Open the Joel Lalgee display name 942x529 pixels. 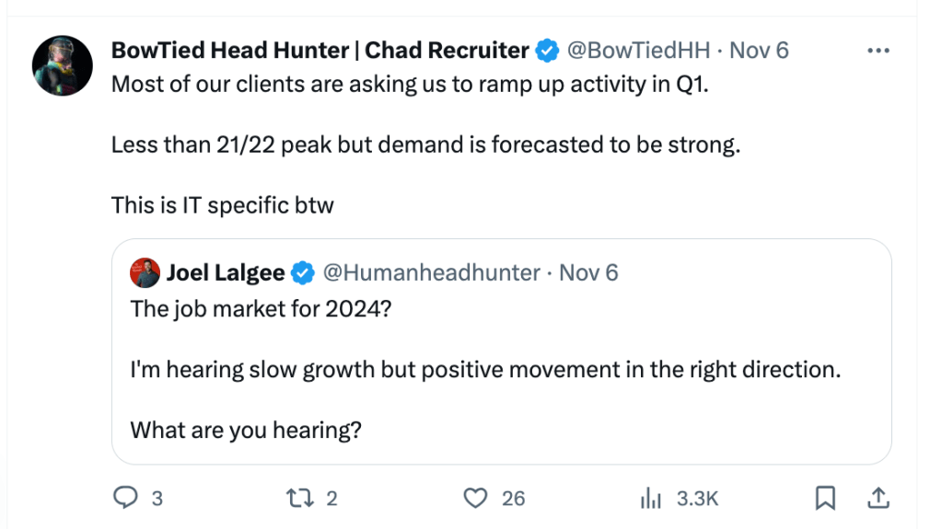(226, 272)
